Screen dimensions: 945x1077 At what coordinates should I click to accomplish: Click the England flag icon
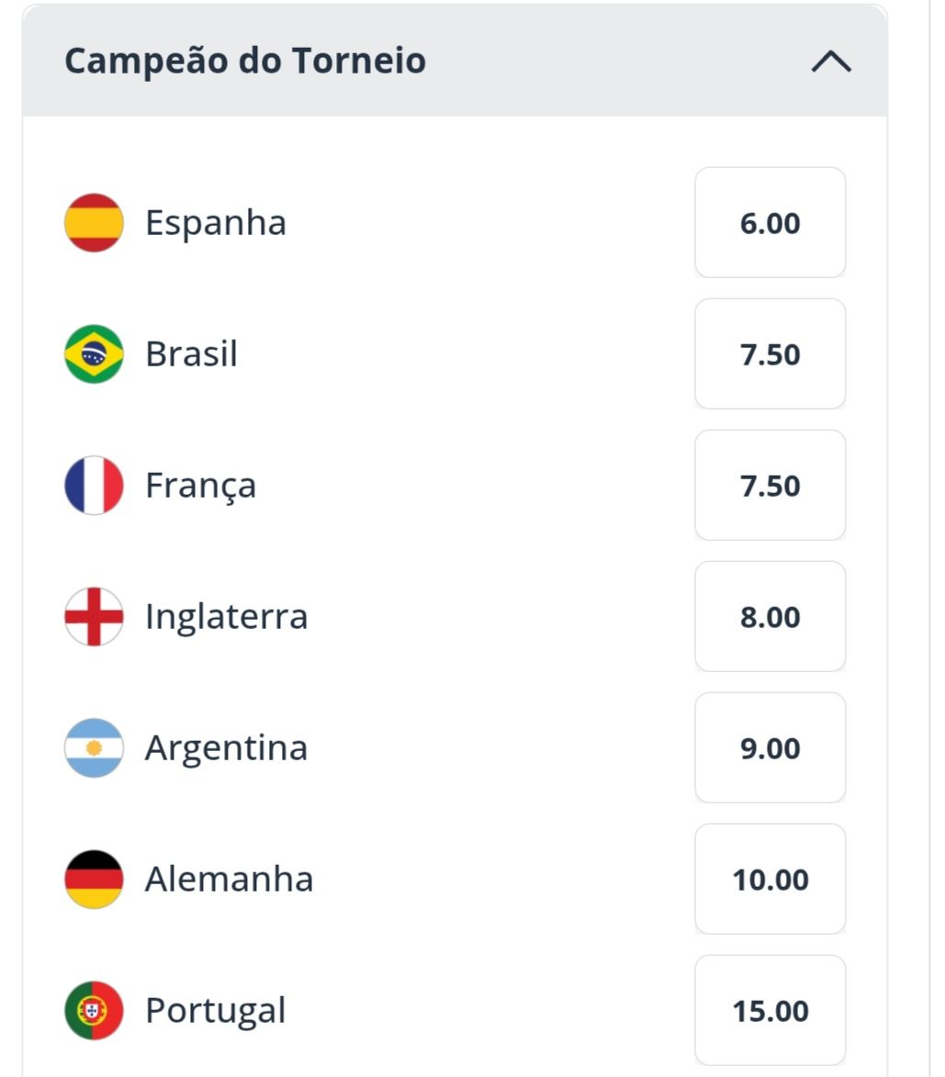(94, 616)
